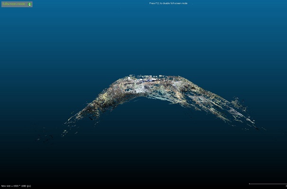The width and height of the screenshot is (287, 189).
Task: Pick the flat crest of the point cloud
Action: [151, 77]
